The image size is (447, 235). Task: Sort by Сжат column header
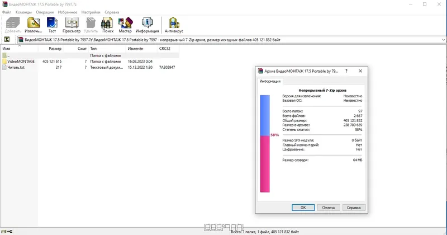click(x=76, y=49)
